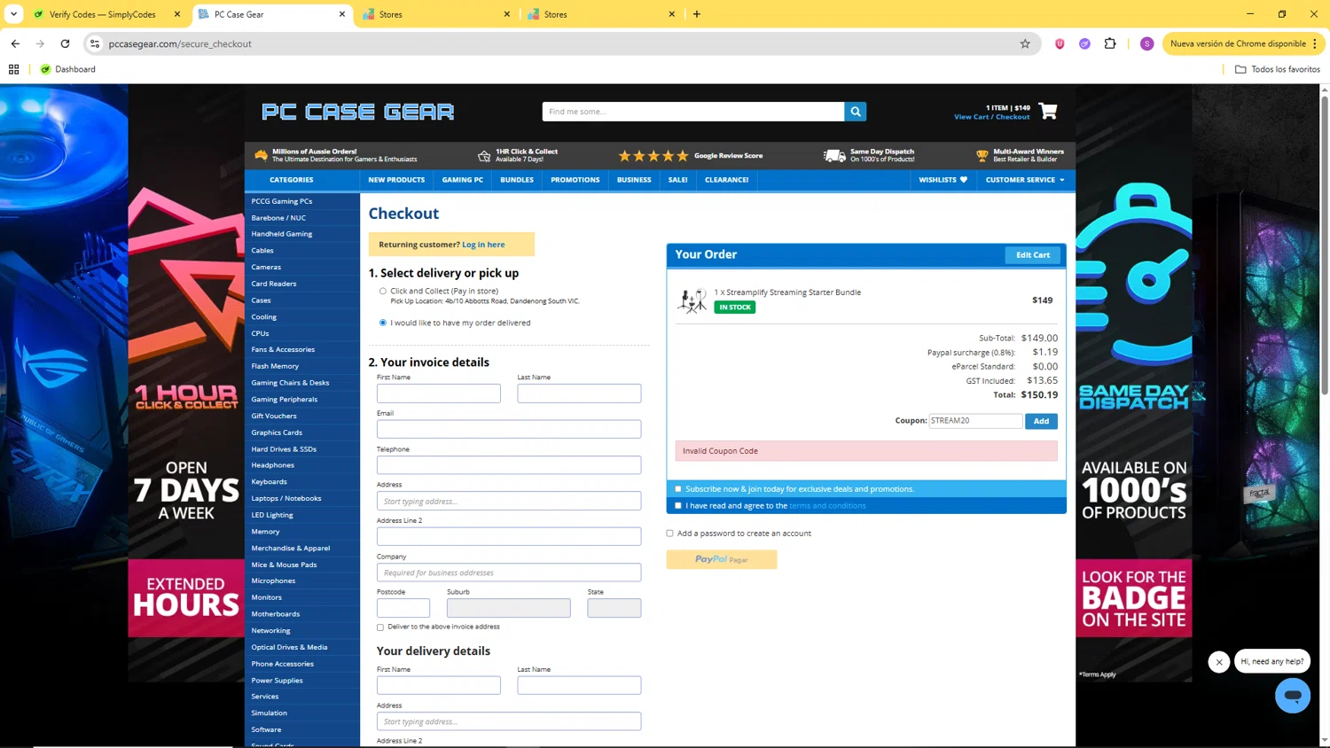Open the shopping cart icon
The image size is (1330, 748).
pyautogui.click(x=1048, y=111)
